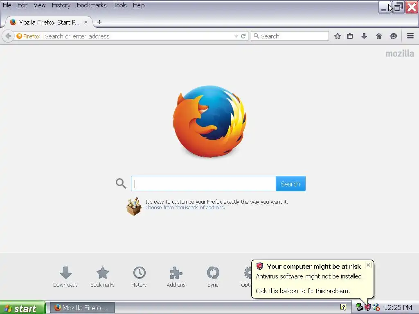Open Downloads from the start page launcher
This screenshot has height=314, width=419.
pyautogui.click(x=65, y=277)
